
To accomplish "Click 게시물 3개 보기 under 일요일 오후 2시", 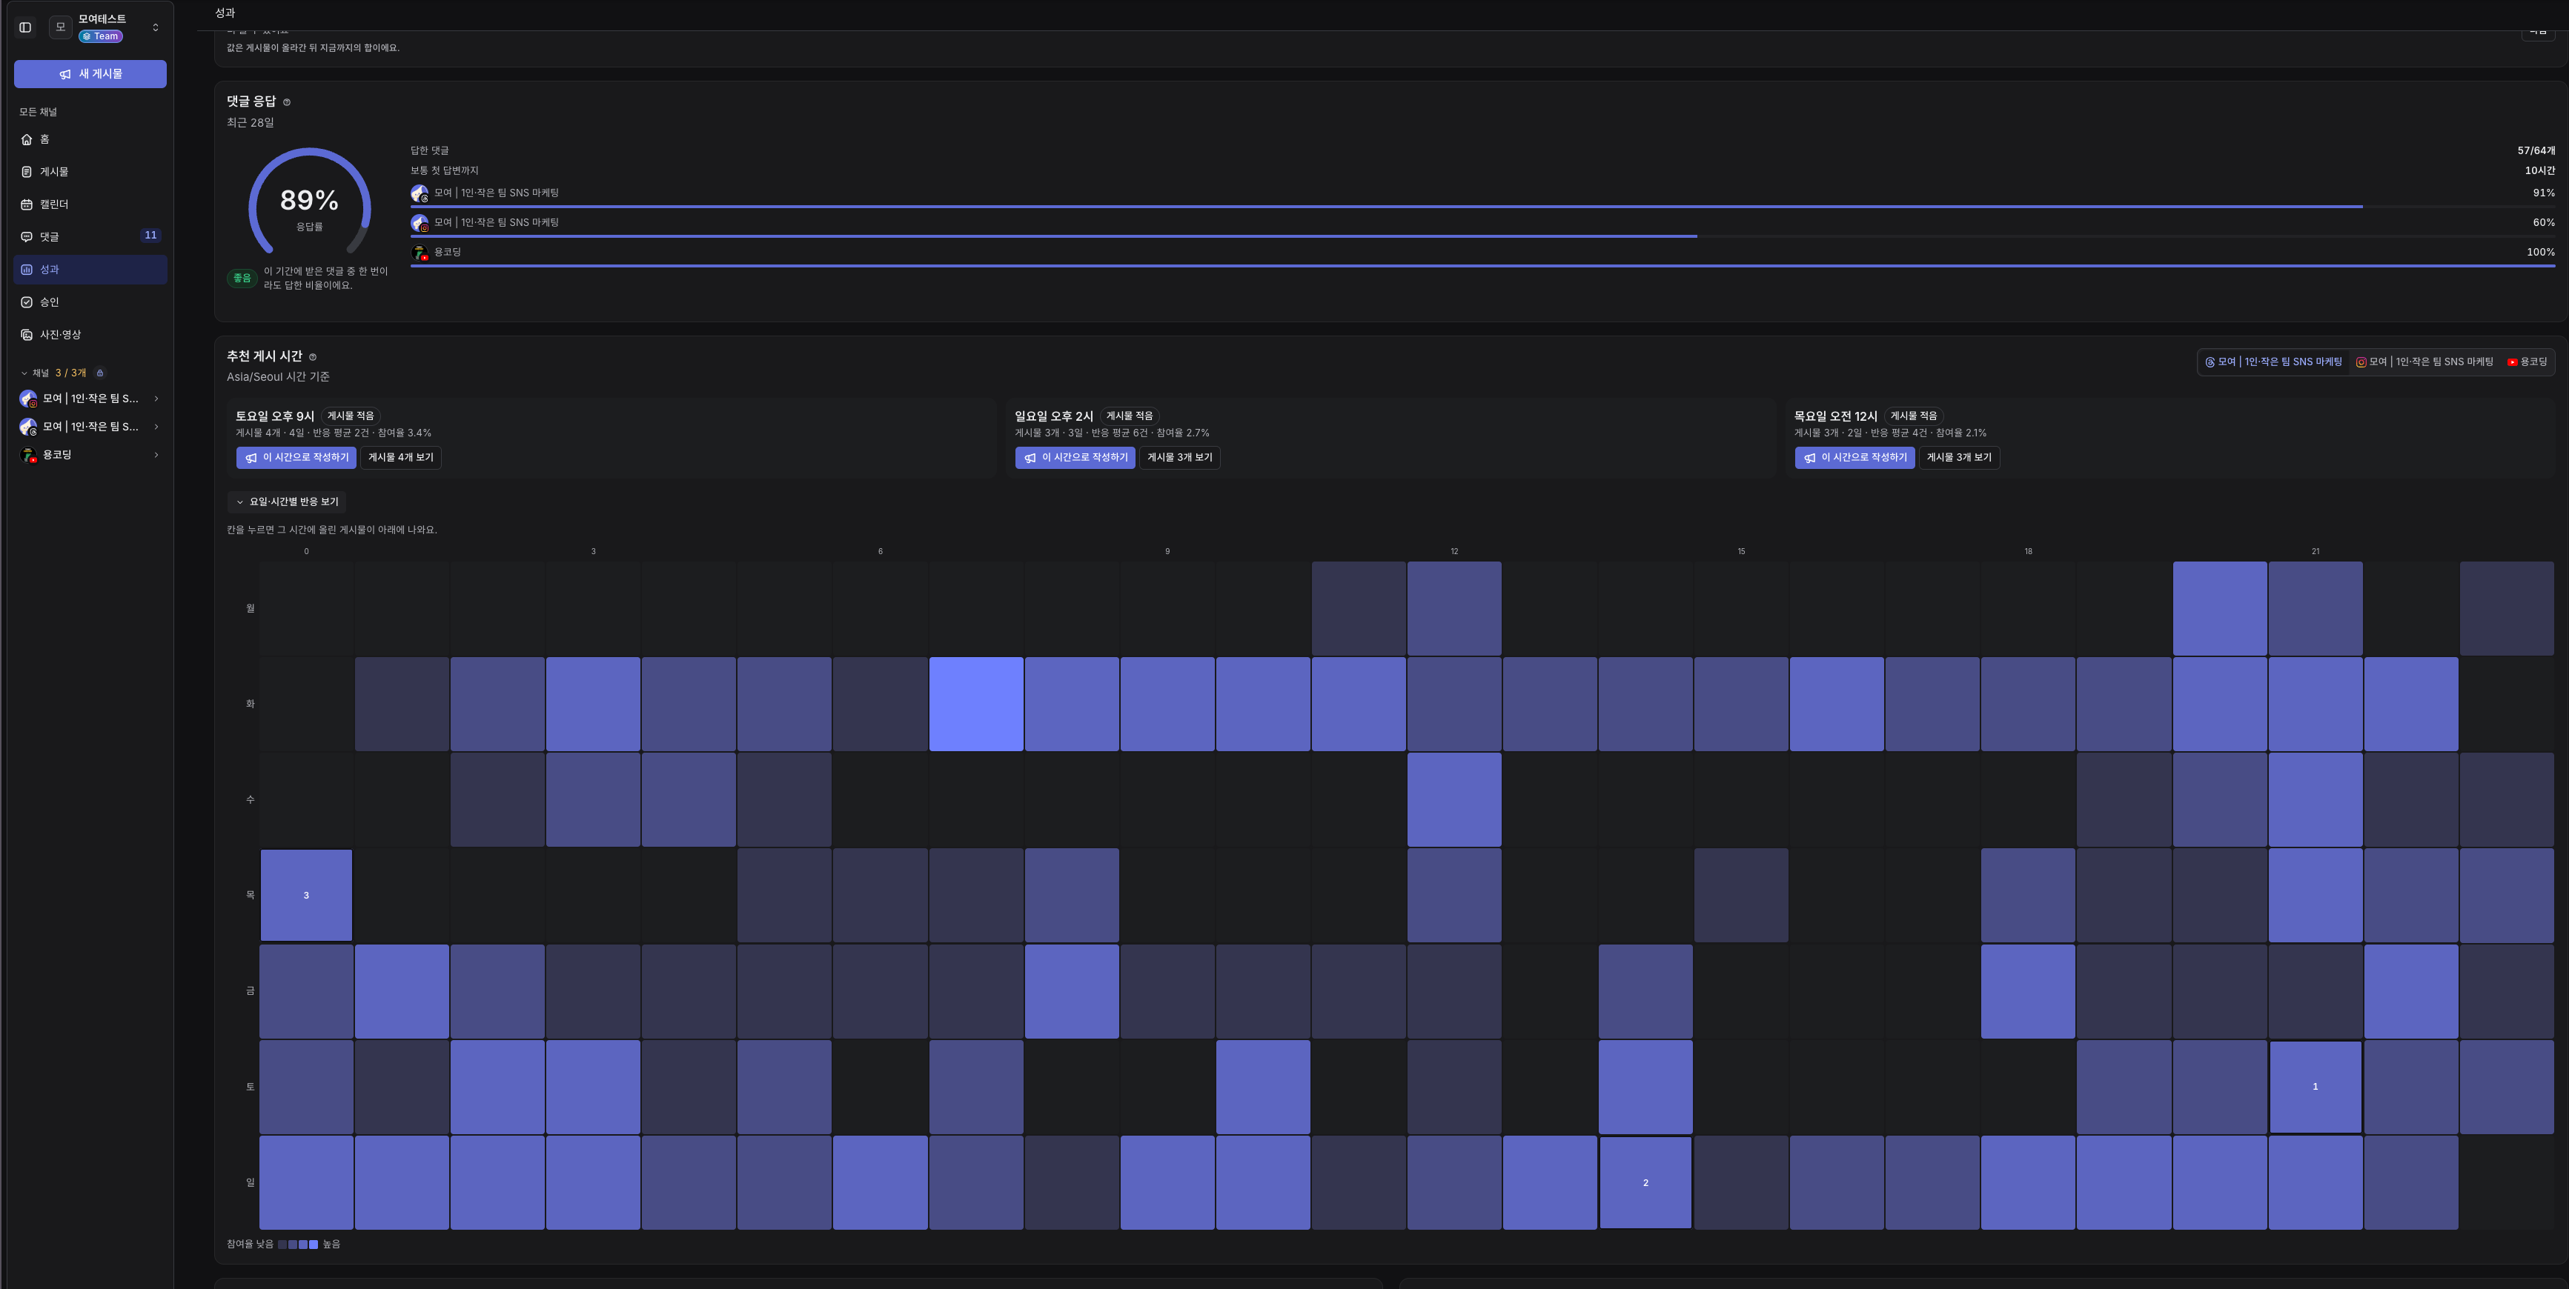I will pyautogui.click(x=1180, y=458).
